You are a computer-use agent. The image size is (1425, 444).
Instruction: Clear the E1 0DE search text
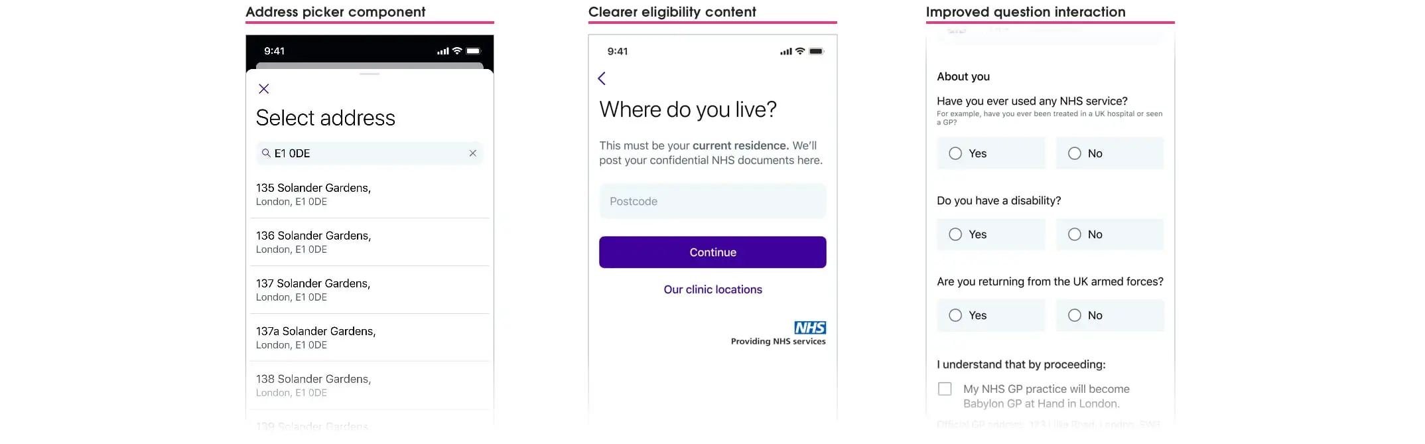[473, 153]
